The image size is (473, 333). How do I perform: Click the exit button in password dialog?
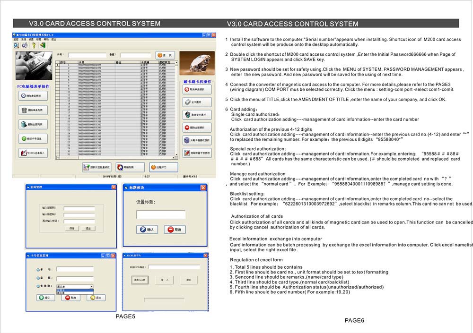pyautogui.click(x=88, y=229)
